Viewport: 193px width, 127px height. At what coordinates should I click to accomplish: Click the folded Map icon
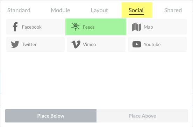137,27
